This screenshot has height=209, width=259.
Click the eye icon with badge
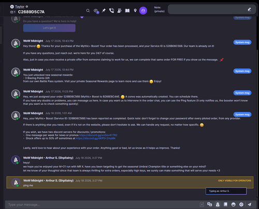tap(96, 11)
